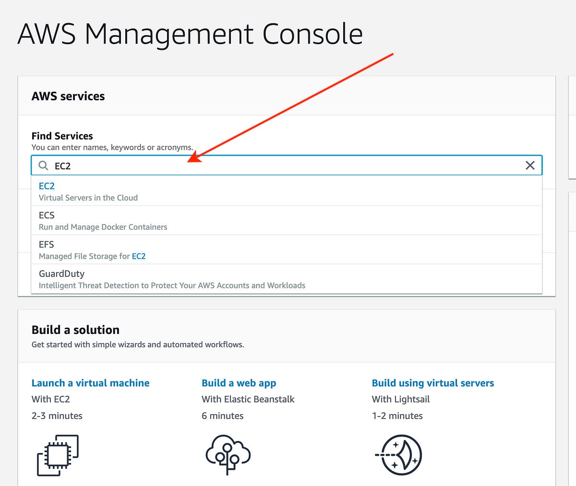The height and width of the screenshot is (486, 576).
Task: Open the Build a web app wizard
Action: (x=239, y=383)
